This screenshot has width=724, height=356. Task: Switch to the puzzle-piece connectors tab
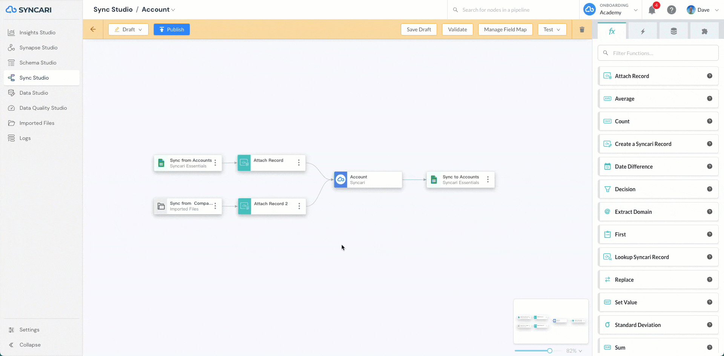704,31
